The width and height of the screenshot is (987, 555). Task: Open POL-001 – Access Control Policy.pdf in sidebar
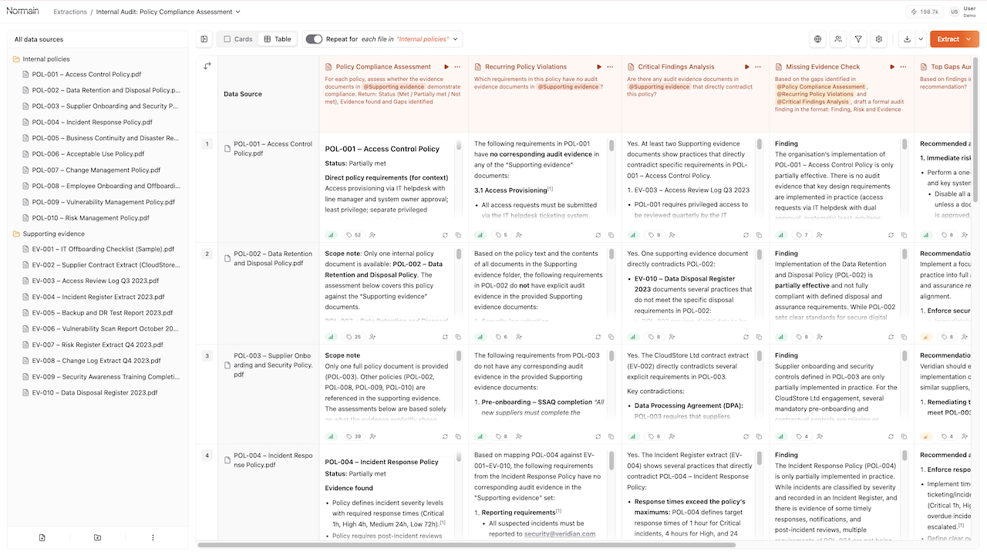click(86, 75)
